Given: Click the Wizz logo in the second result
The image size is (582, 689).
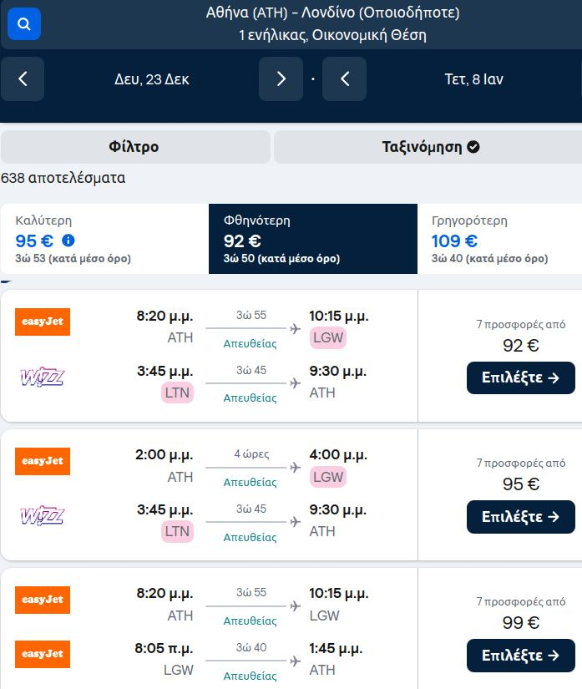Looking at the screenshot, I should (x=43, y=516).
